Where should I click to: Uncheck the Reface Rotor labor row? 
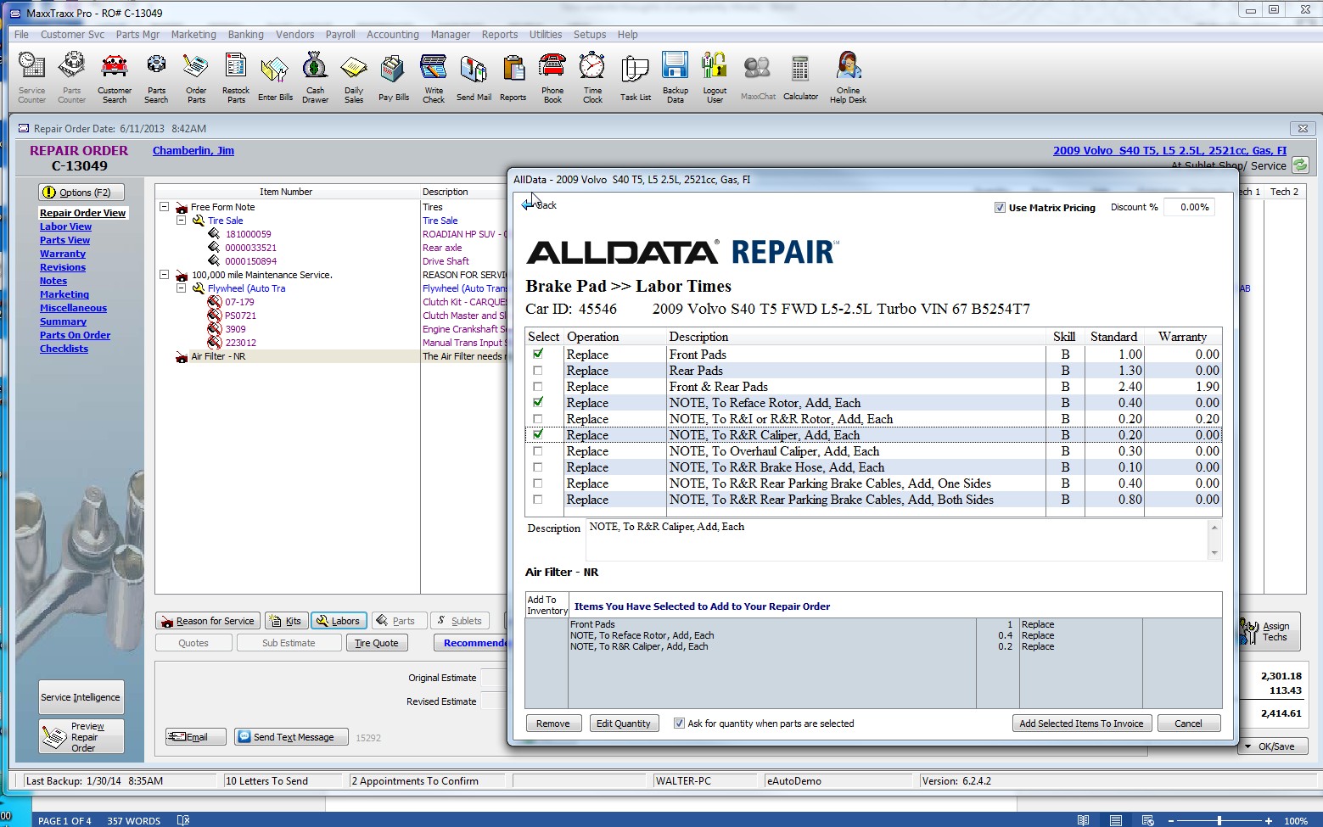coord(538,402)
